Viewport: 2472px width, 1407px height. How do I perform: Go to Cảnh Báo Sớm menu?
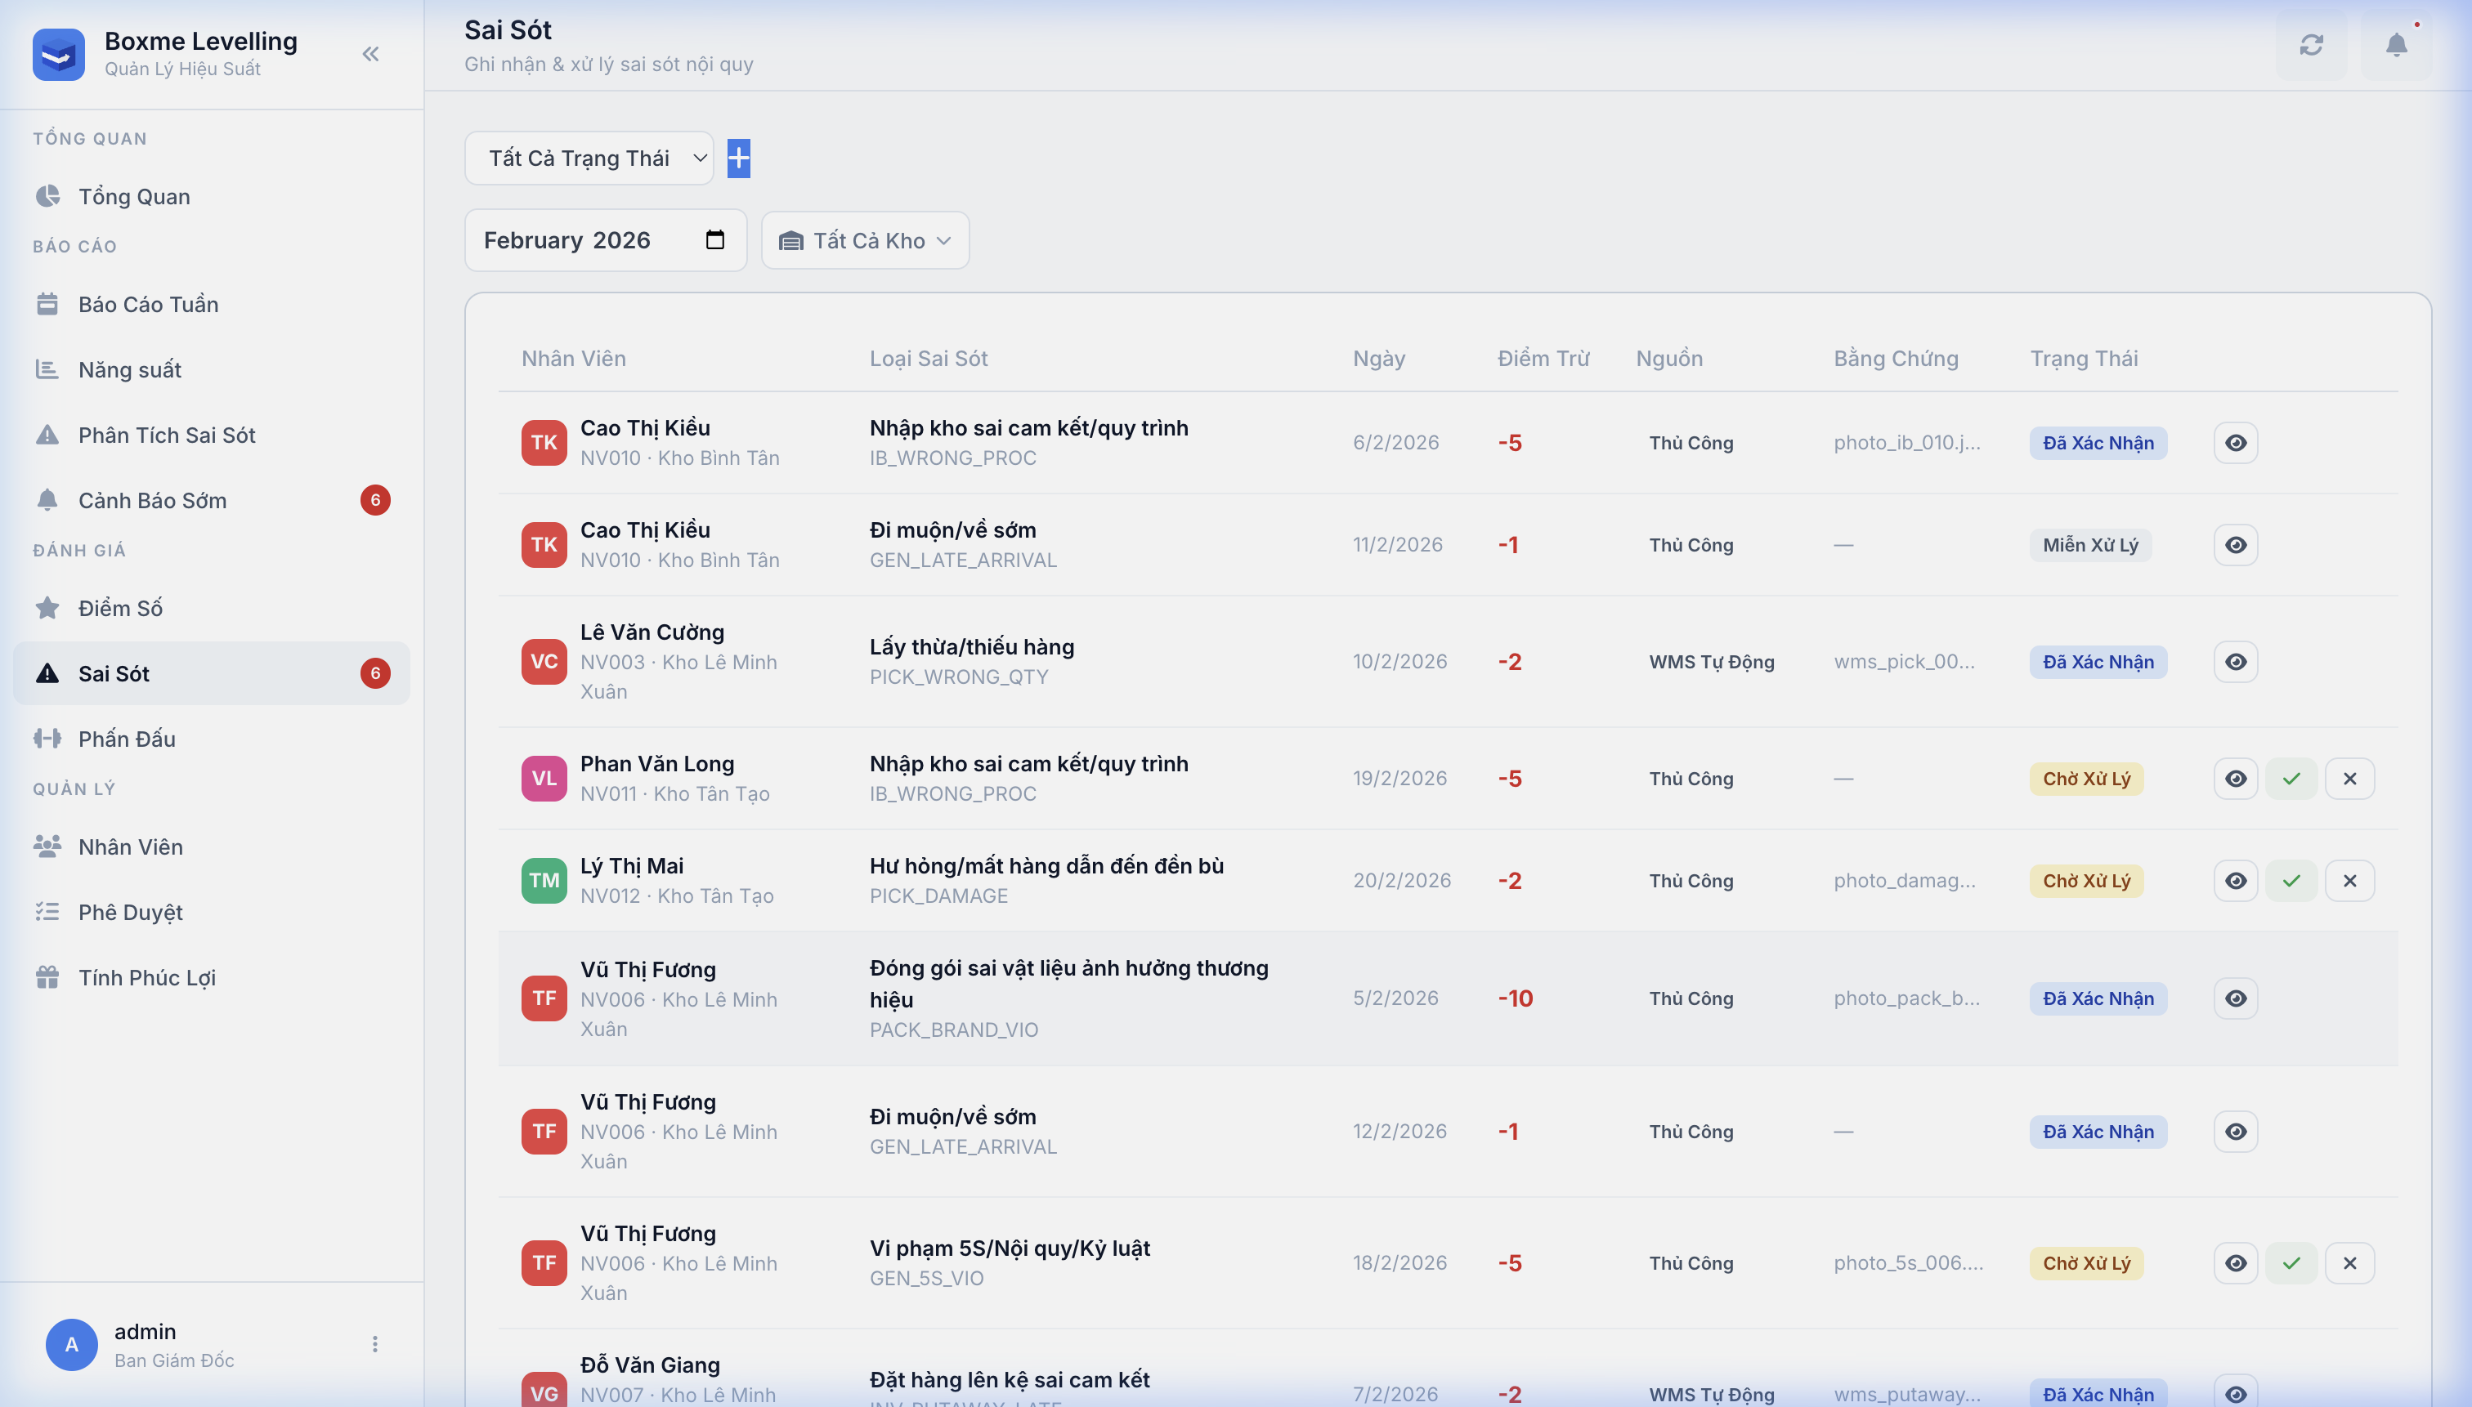153,501
